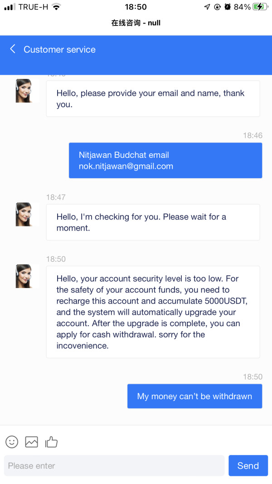The width and height of the screenshot is (272, 484).
Task: Tap the battery indicator in status bar
Action: [x=260, y=7]
